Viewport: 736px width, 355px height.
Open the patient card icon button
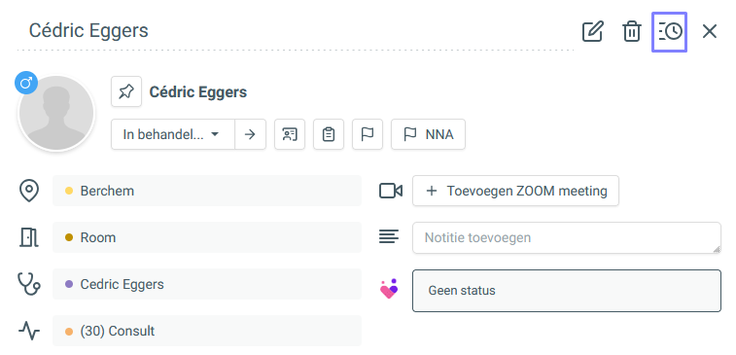point(290,134)
